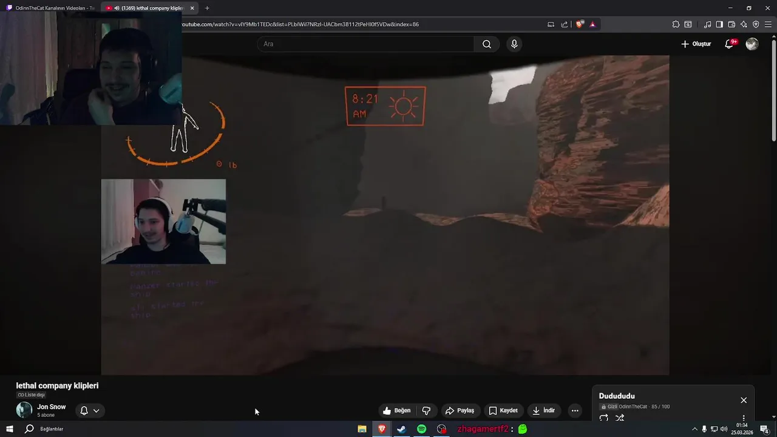Open the Leo AI sparkle icon
777x437 pixels.
point(744,24)
